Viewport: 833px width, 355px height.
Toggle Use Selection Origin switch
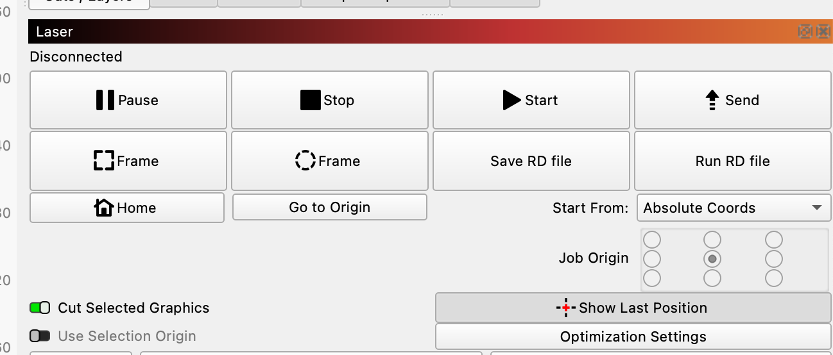[x=40, y=336]
